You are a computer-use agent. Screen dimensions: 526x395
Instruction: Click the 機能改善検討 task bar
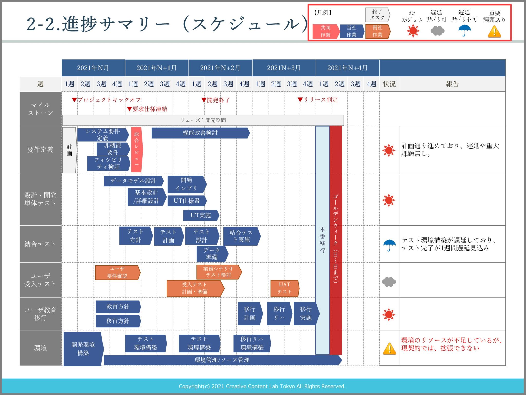point(200,133)
